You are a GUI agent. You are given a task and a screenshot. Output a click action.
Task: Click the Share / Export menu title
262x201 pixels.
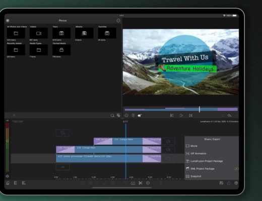[x=212, y=139]
